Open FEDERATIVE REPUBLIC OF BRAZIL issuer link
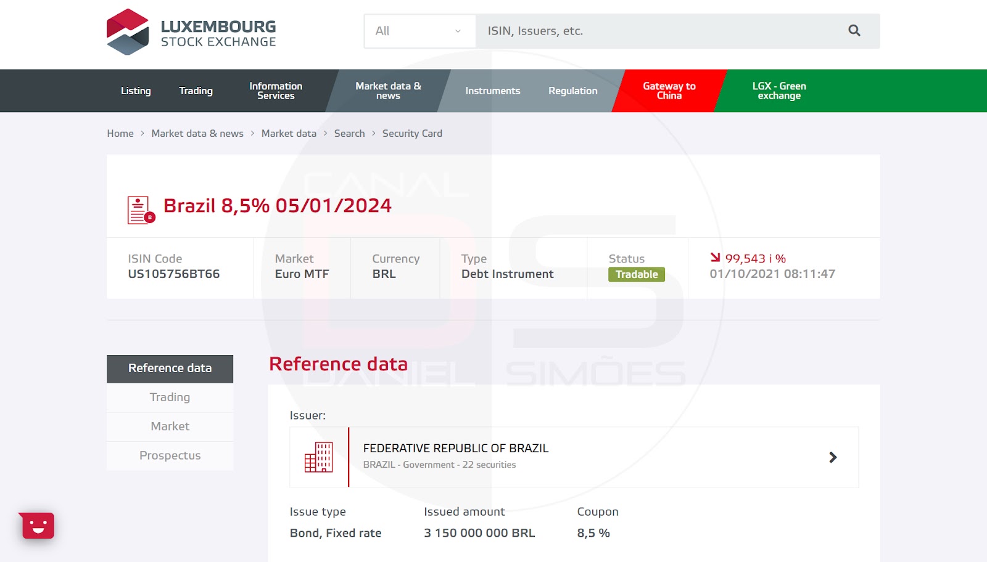 (456, 448)
